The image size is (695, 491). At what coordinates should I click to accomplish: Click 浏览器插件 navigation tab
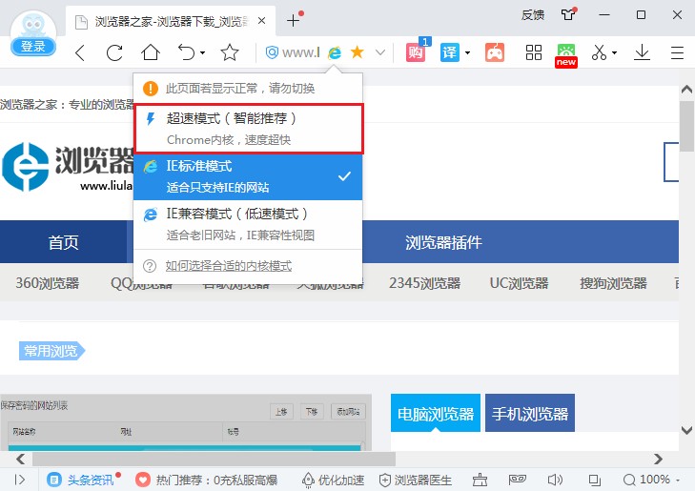[x=443, y=242]
